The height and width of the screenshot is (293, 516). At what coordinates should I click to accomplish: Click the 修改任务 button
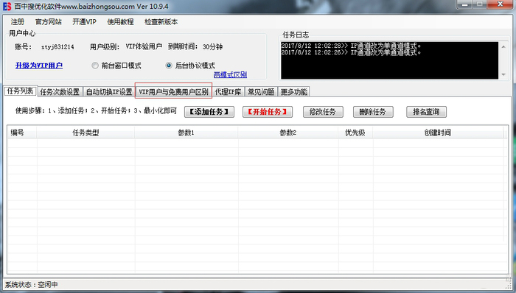(x=323, y=112)
